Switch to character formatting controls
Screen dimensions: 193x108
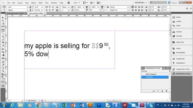(4, 7)
